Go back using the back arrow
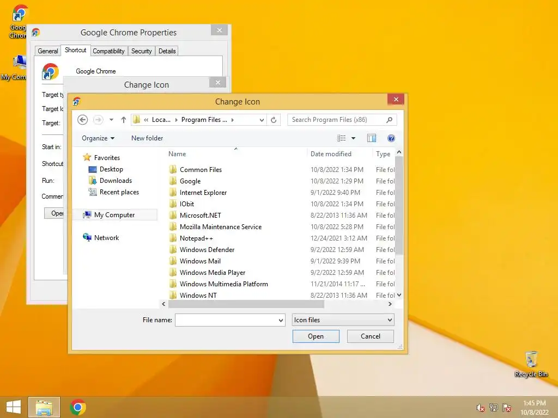558x418 pixels. pos(83,120)
